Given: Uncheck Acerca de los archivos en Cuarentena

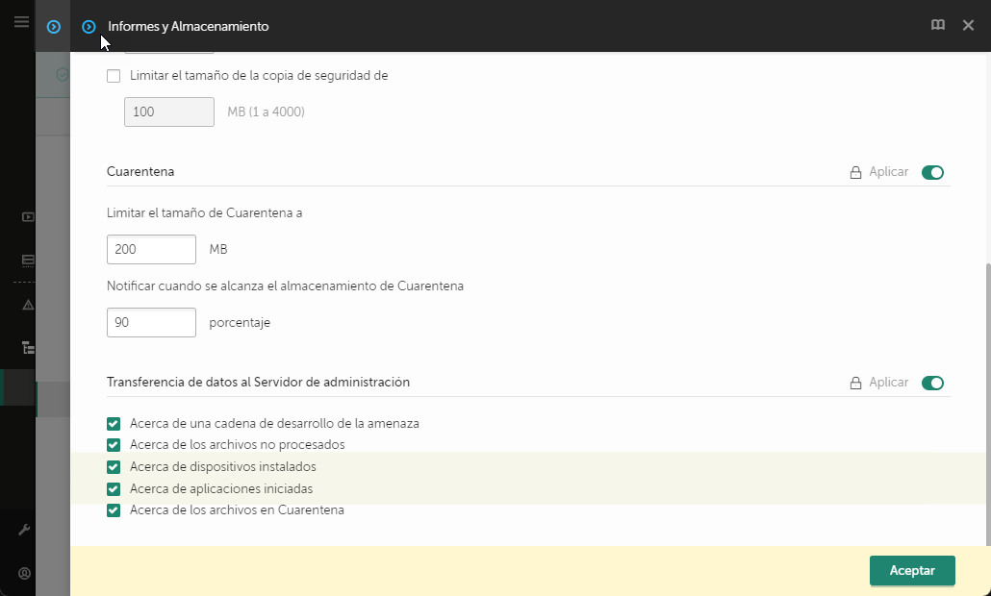Looking at the screenshot, I should [114, 510].
